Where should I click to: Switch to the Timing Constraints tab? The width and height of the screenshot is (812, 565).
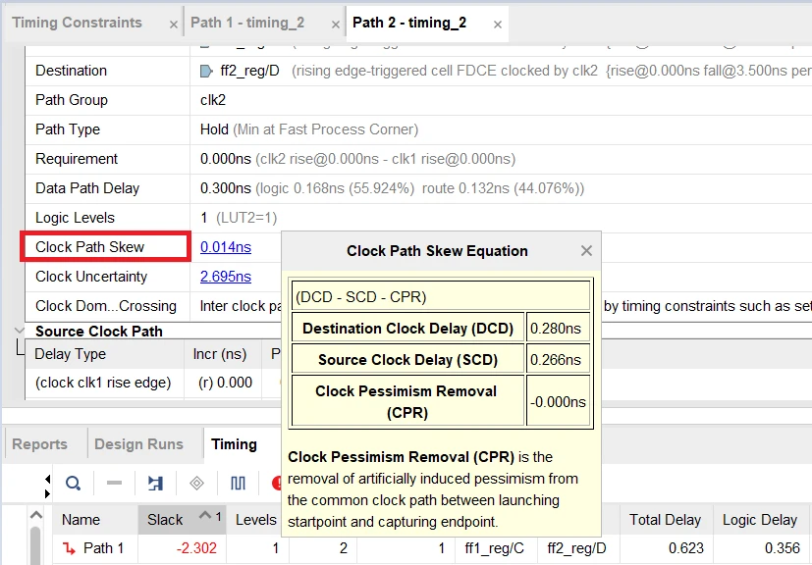[x=77, y=23]
